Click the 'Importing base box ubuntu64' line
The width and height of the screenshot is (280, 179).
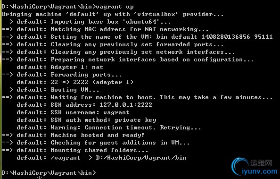[x=86, y=22]
